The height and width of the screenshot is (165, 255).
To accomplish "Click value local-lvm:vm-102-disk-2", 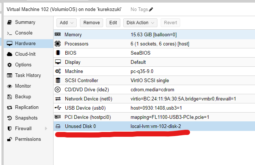I will coord(156,126).
